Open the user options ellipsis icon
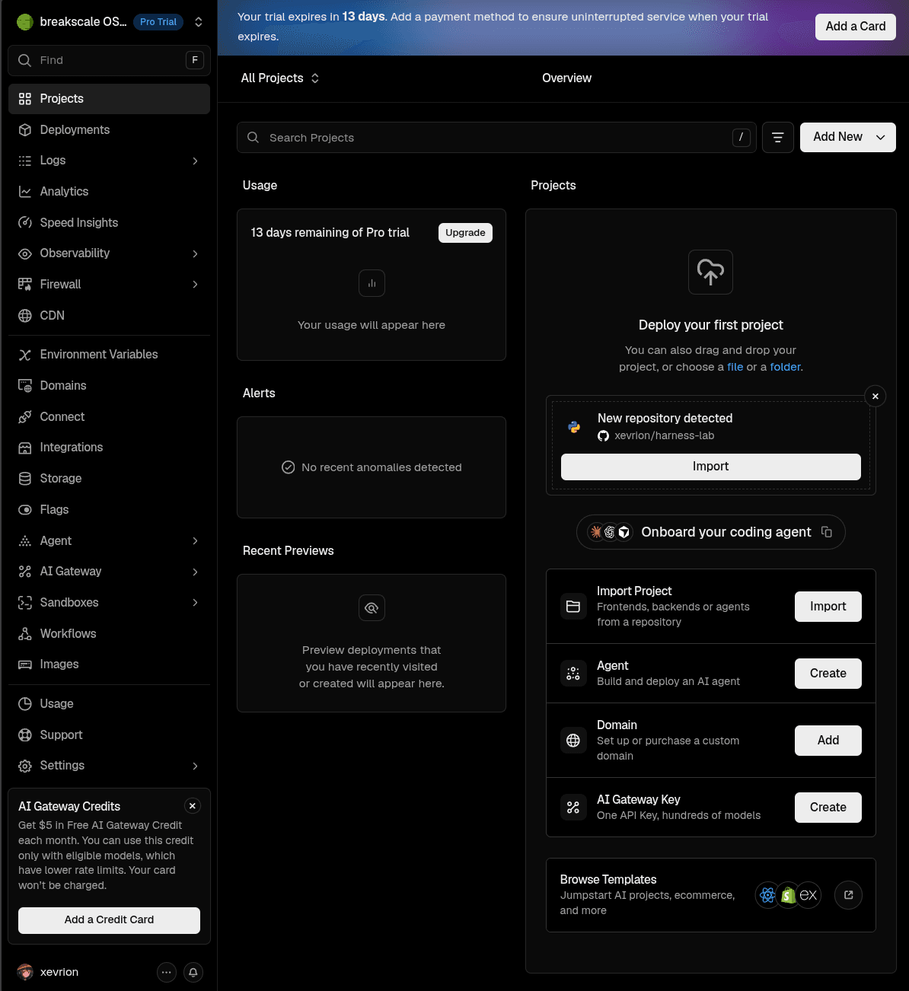909x991 pixels. coord(167,972)
